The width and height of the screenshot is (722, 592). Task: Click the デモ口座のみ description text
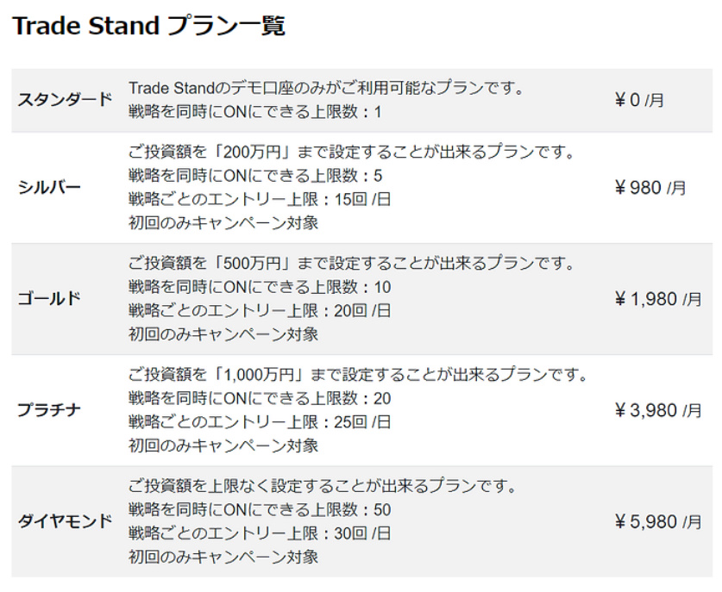326,89
